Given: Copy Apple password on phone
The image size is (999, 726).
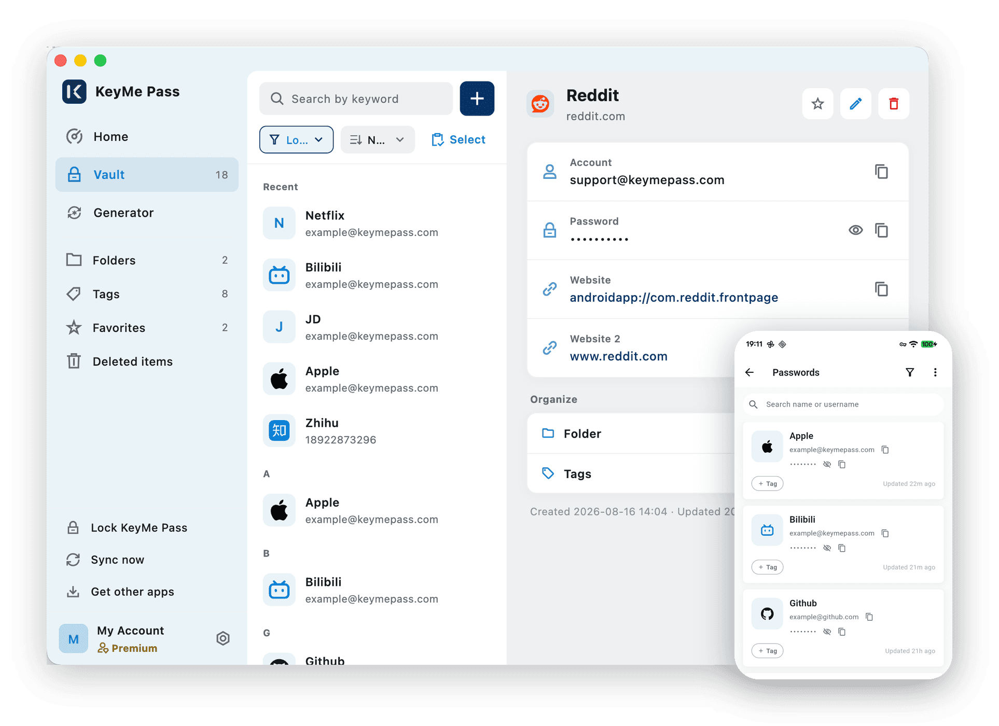Looking at the screenshot, I should coord(841,465).
